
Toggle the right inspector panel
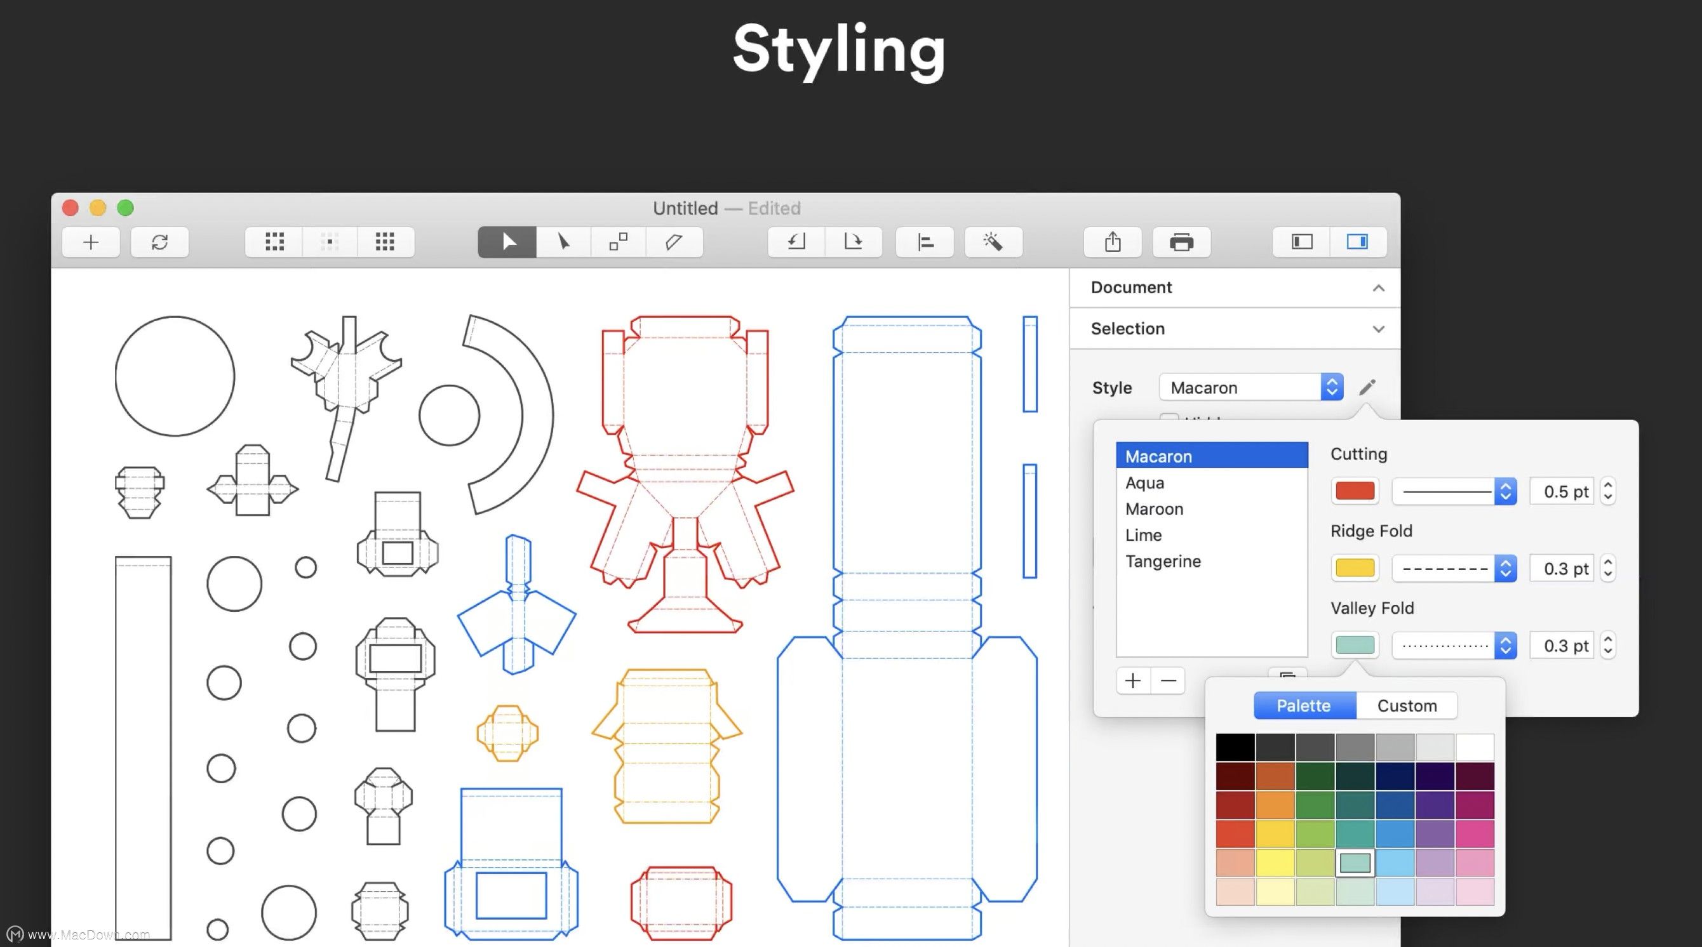pyautogui.click(x=1358, y=242)
